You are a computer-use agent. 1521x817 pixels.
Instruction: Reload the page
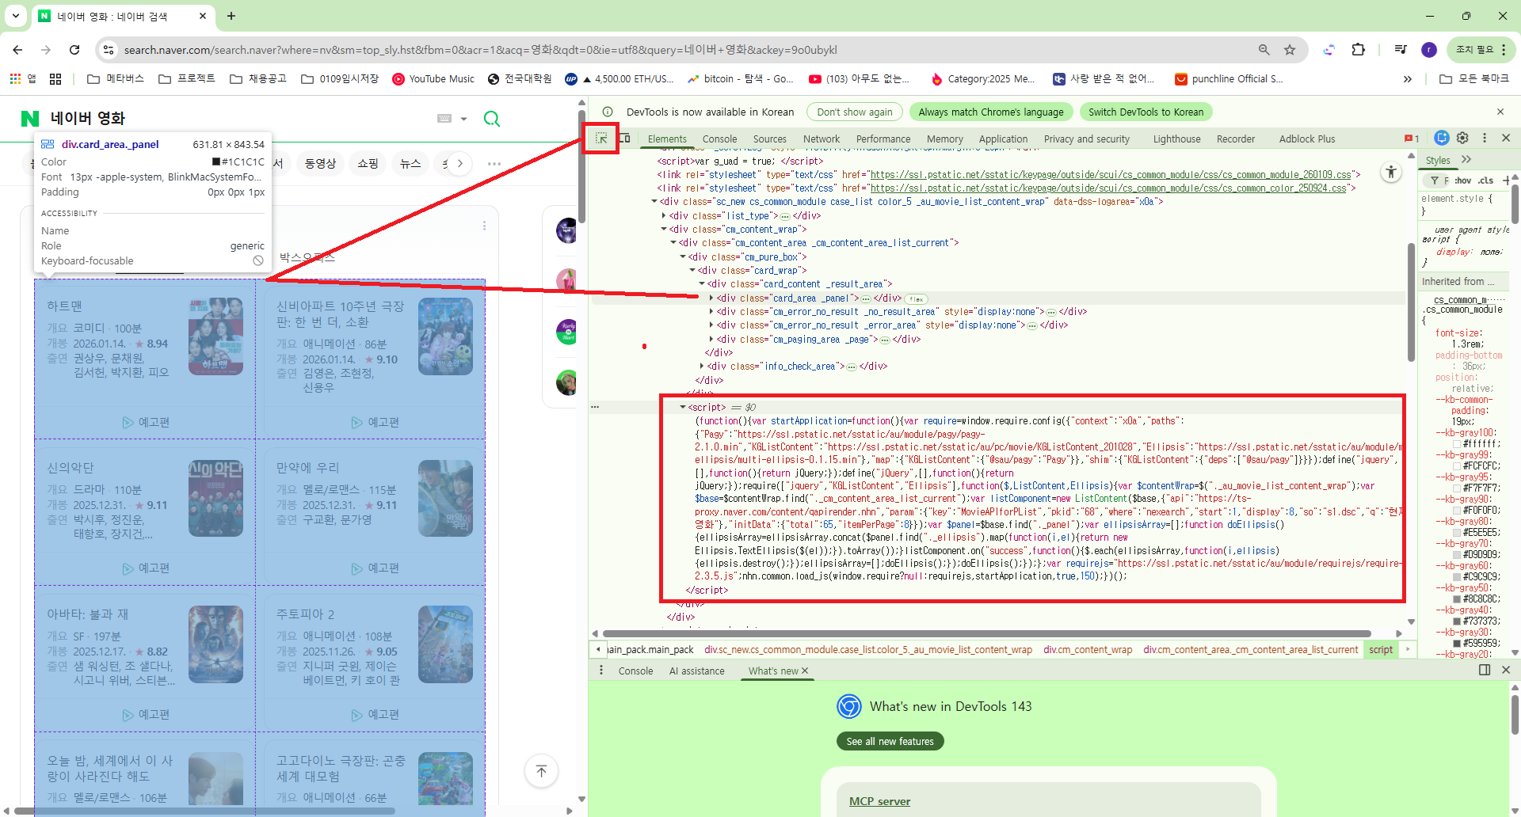point(74,50)
